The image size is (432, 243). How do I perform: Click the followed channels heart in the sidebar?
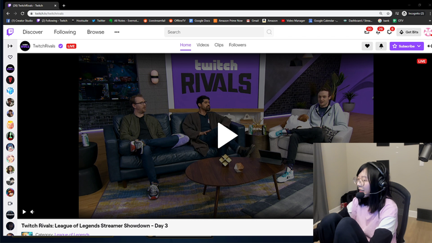10,57
